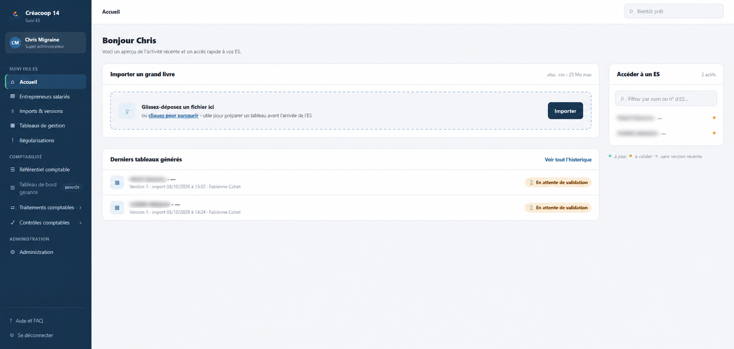Go to Entrepreneurs salariés
The height and width of the screenshot is (349, 734).
coord(46,96)
